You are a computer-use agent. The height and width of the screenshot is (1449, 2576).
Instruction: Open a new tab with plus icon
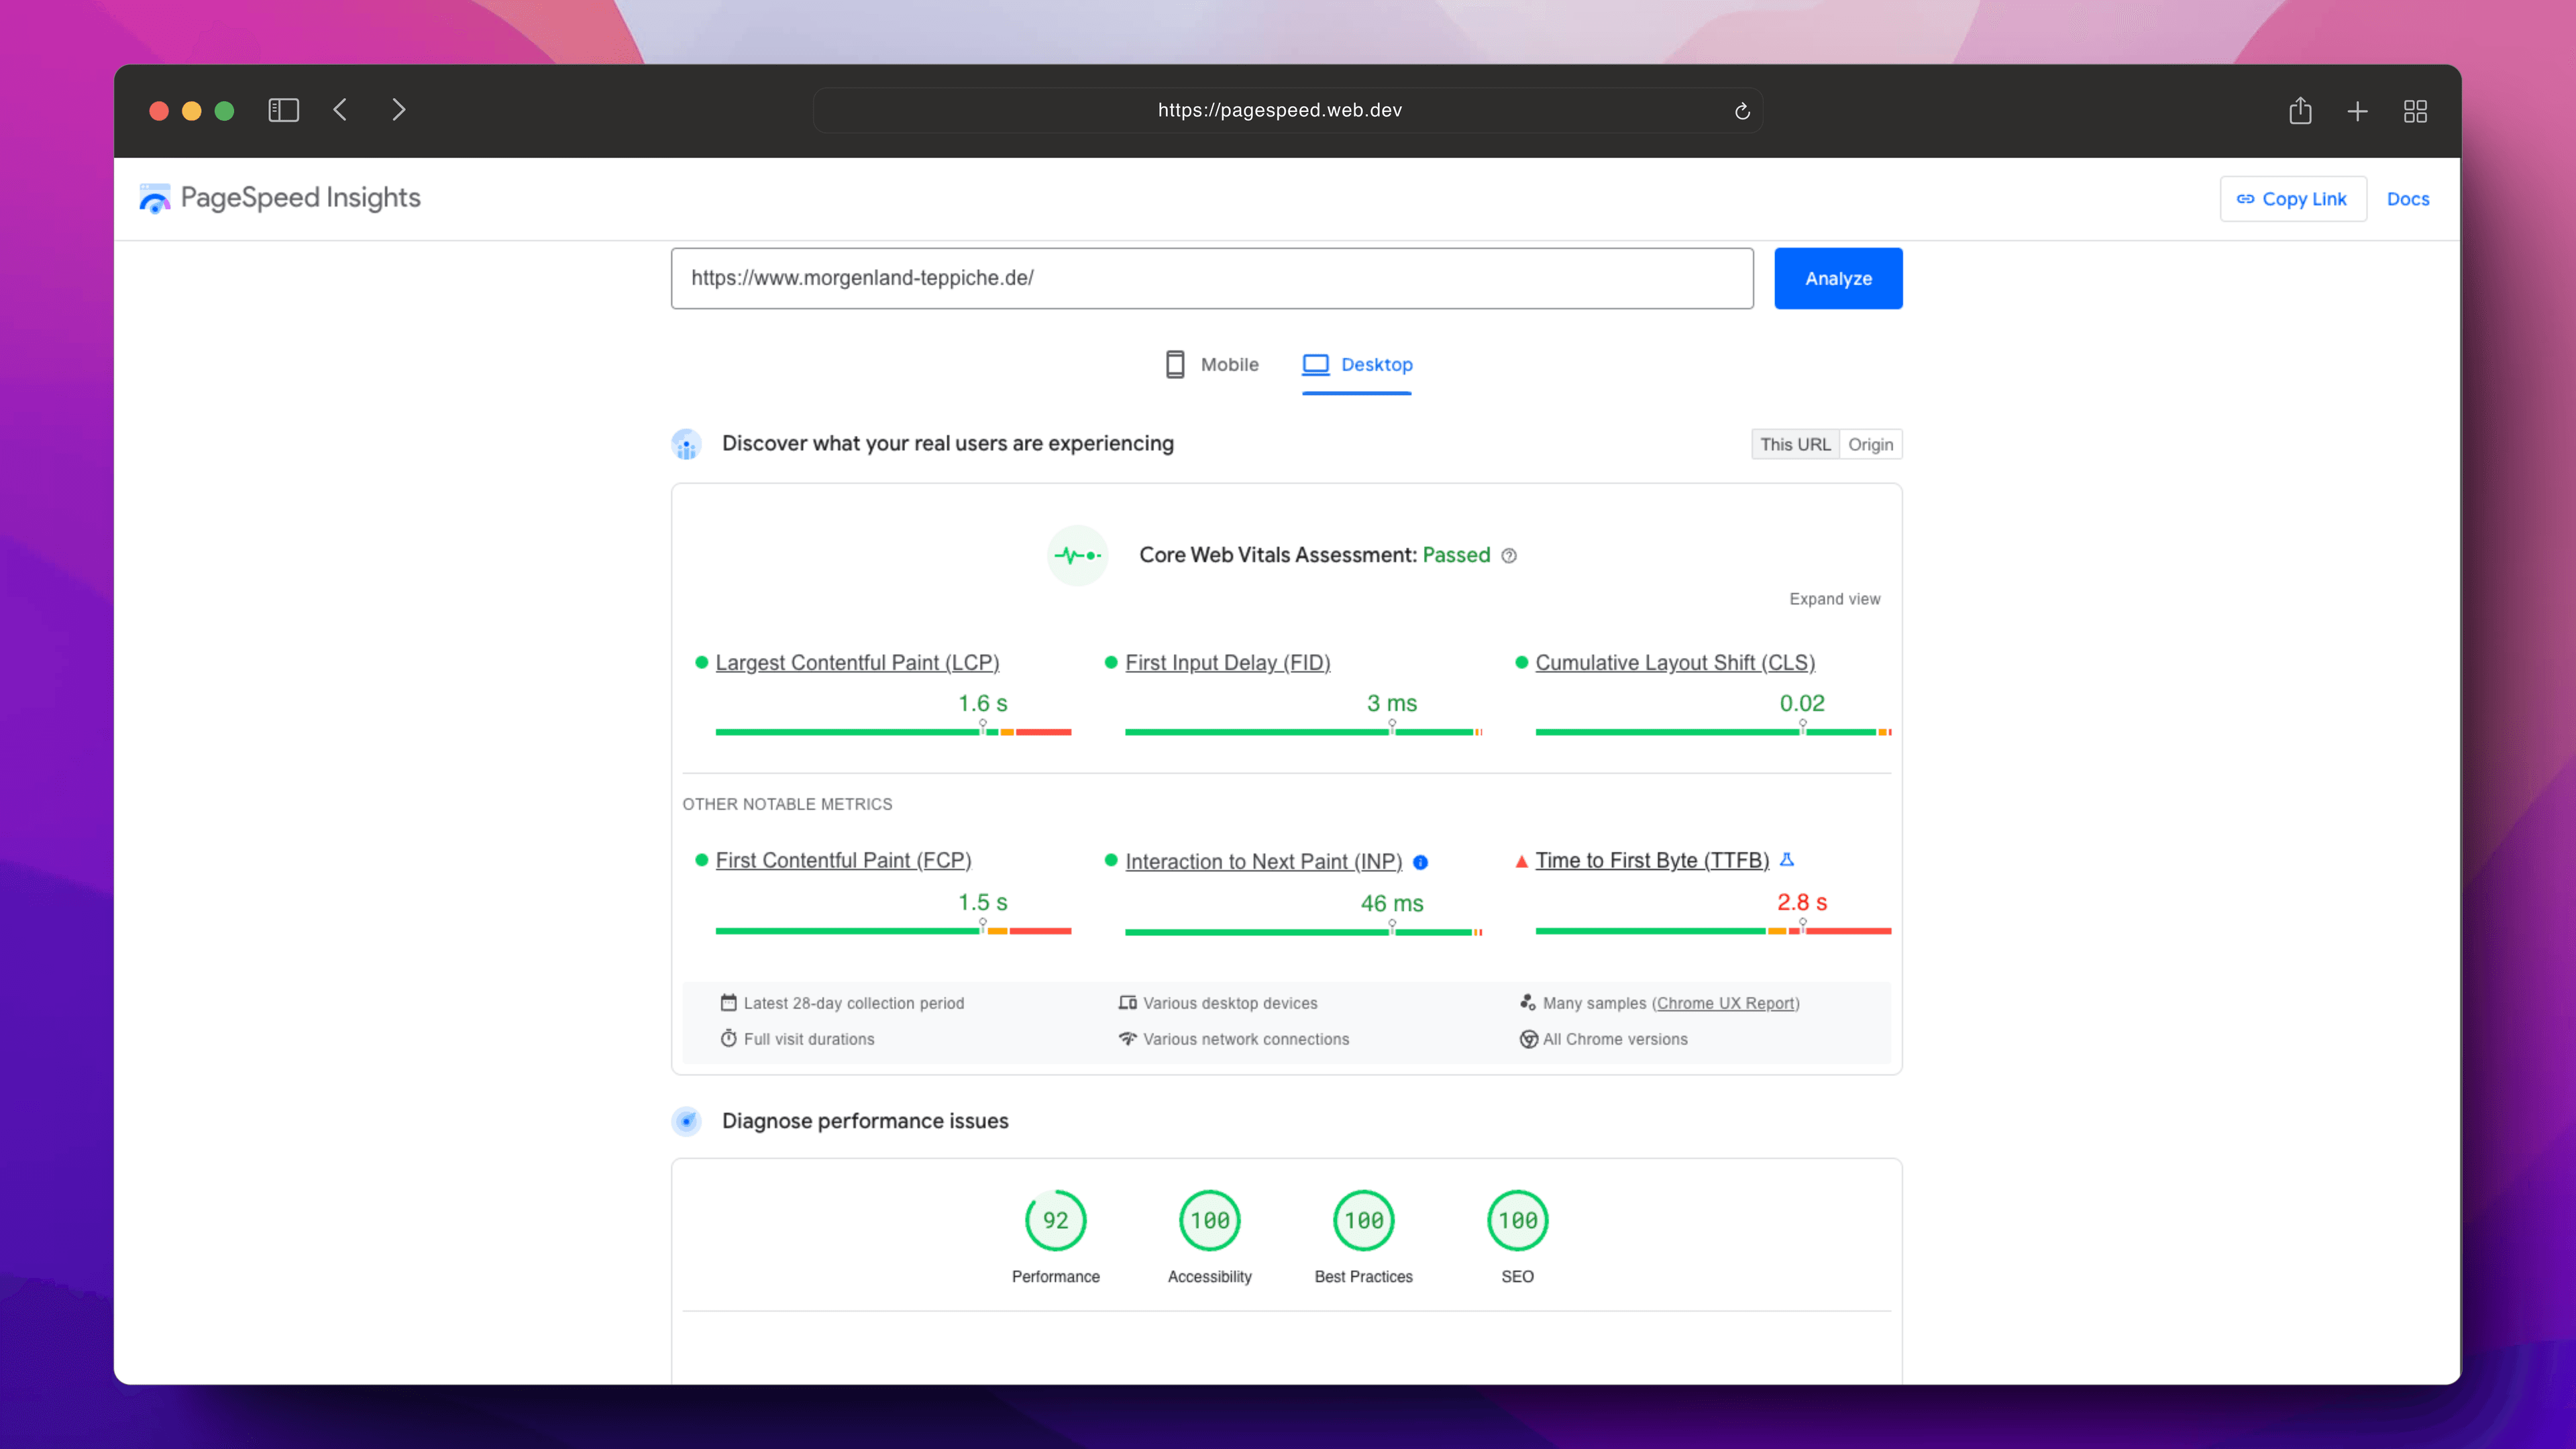[2357, 111]
